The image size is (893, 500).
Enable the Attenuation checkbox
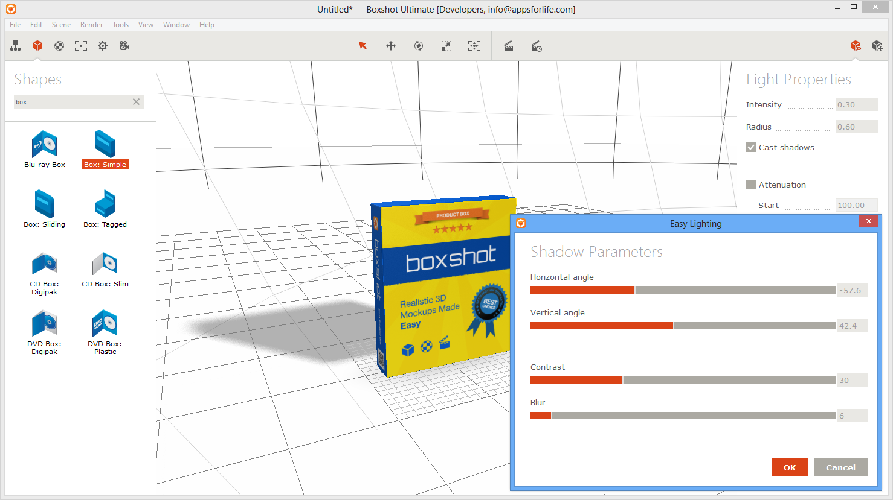pos(751,185)
